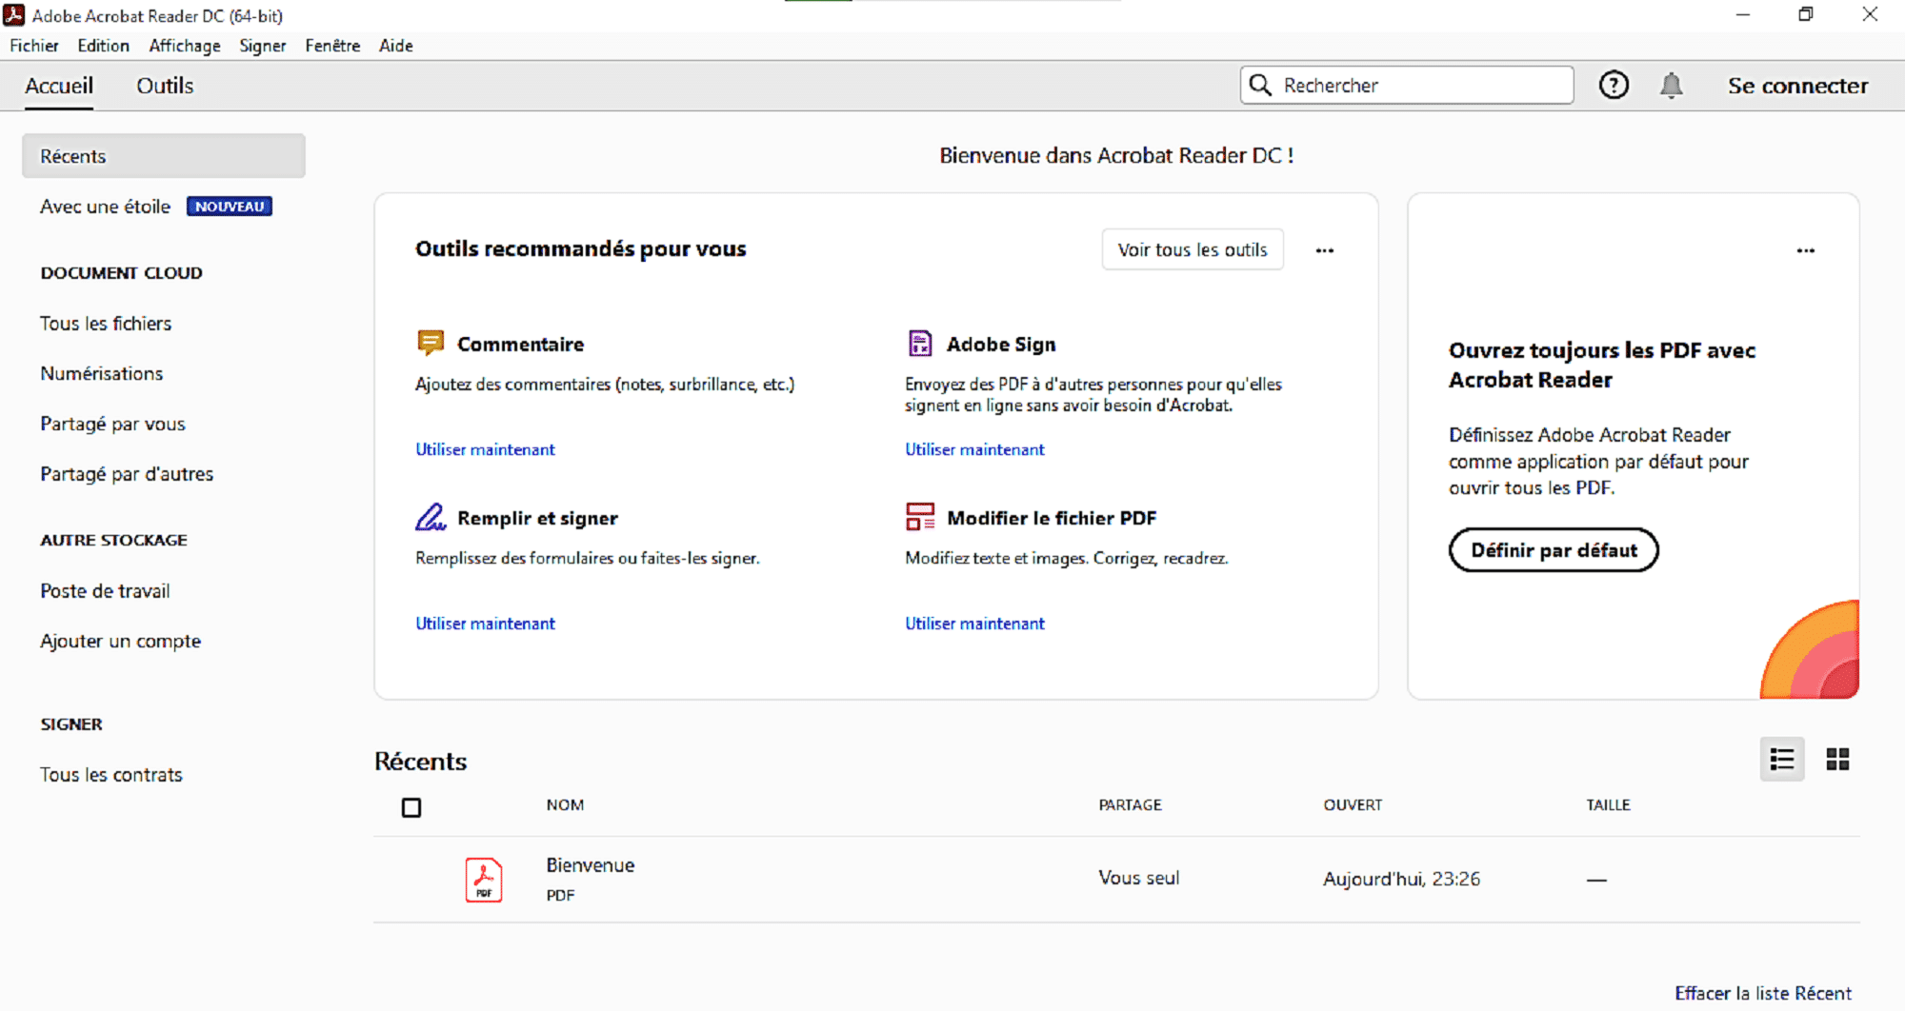1905x1011 pixels.
Task: Sort recents by the PARTAGE column
Action: click(x=1130, y=805)
